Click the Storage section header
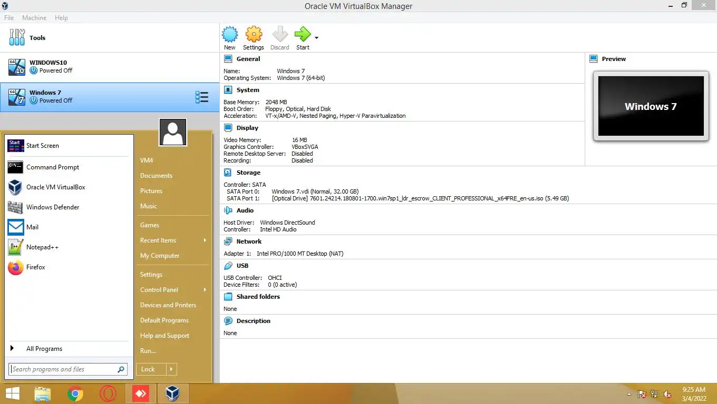The width and height of the screenshot is (717, 404). [248, 173]
